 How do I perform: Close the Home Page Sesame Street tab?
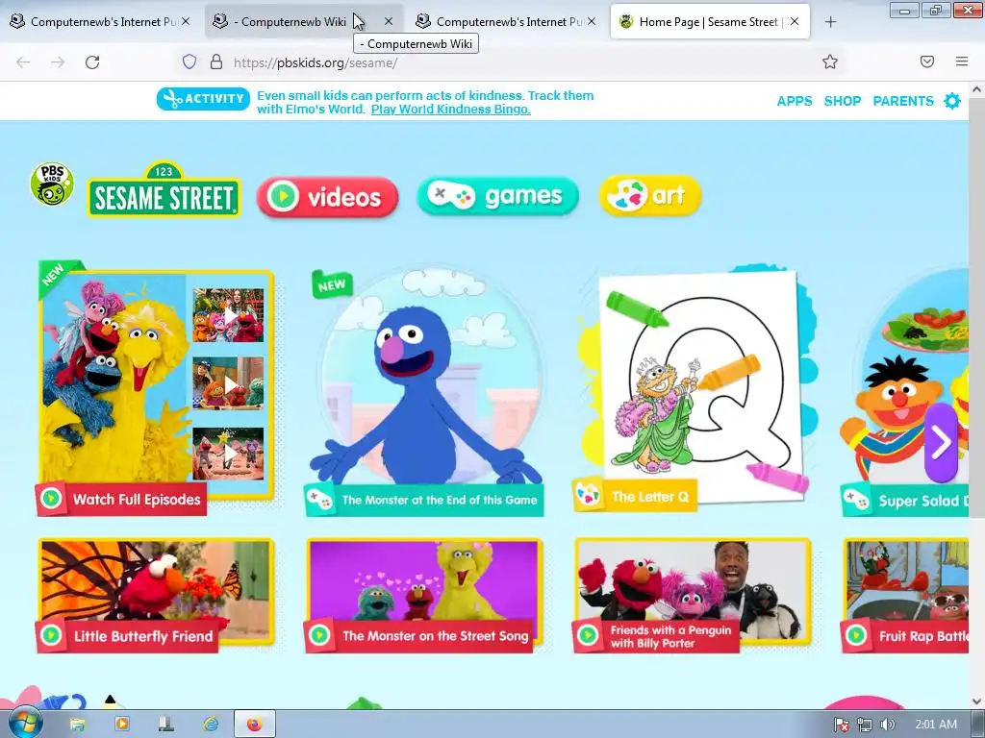[x=795, y=21]
